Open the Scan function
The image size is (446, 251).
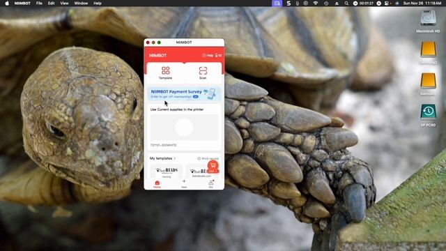(x=203, y=73)
